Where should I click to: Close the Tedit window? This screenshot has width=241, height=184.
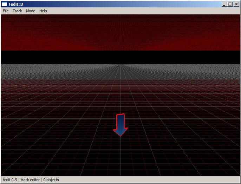coord(236,4)
